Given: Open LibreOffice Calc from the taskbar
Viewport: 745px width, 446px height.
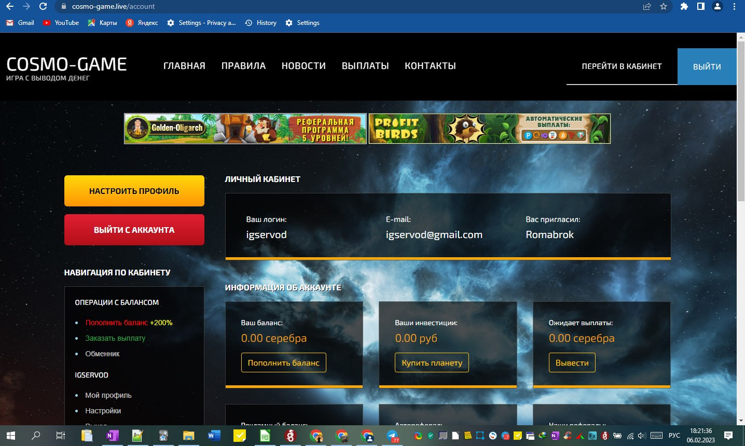Looking at the screenshot, I should point(265,436).
